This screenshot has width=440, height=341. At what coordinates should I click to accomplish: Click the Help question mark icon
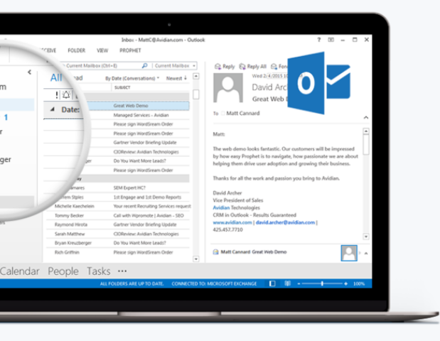point(318,40)
